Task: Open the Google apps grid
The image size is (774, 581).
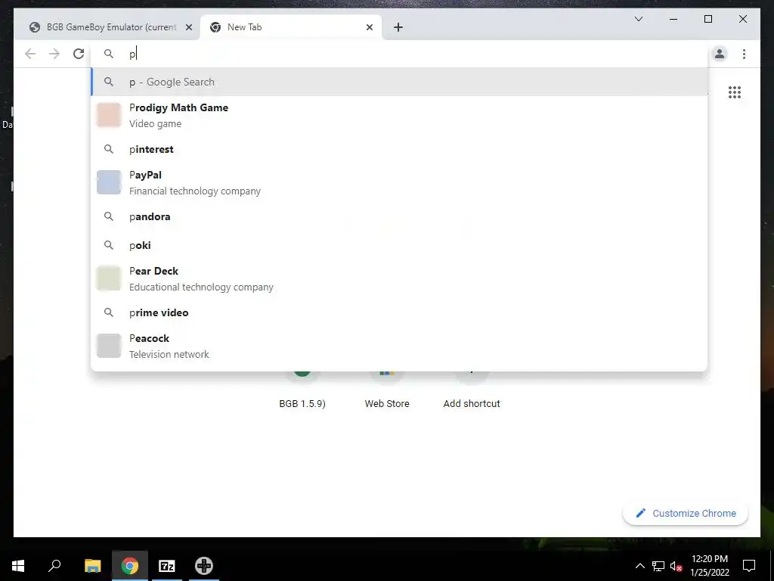Action: click(735, 92)
